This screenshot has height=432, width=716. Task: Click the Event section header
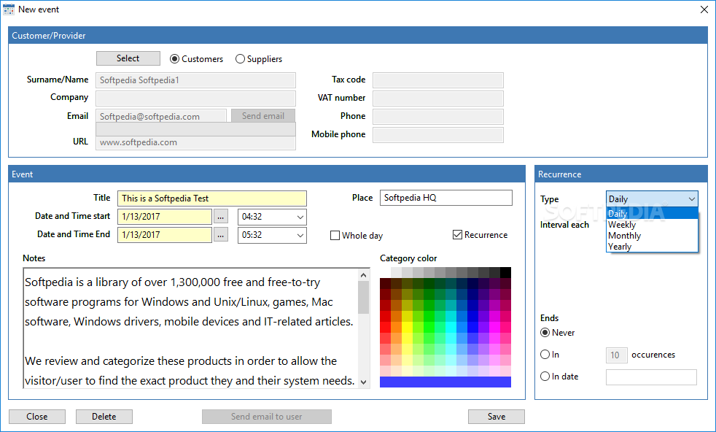[267, 174]
